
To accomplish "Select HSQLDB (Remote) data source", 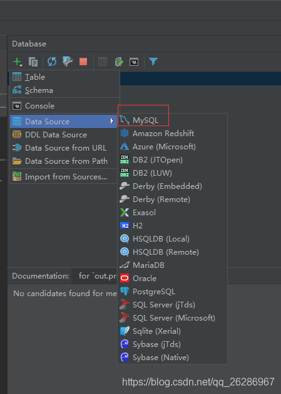I will [x=173, y=252].
